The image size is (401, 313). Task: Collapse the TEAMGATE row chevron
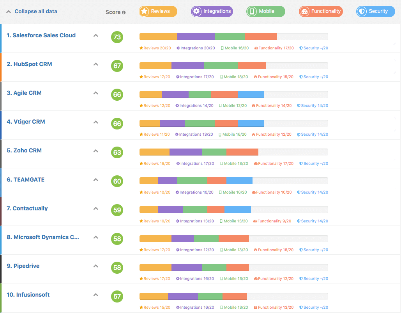click(95, 180)
